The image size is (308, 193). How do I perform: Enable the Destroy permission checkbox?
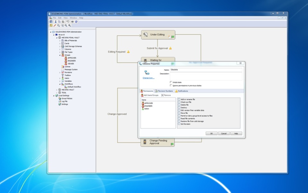click(x=179, y=107)
